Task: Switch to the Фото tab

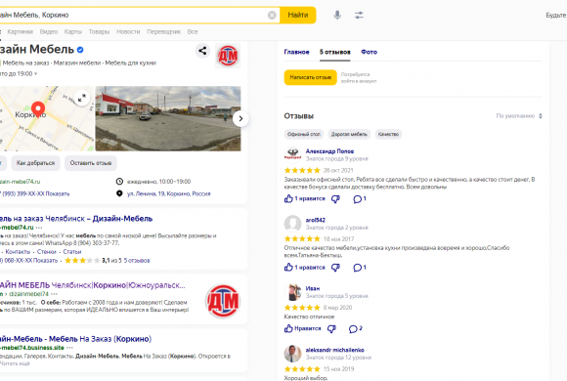Action: pos(369,52)
